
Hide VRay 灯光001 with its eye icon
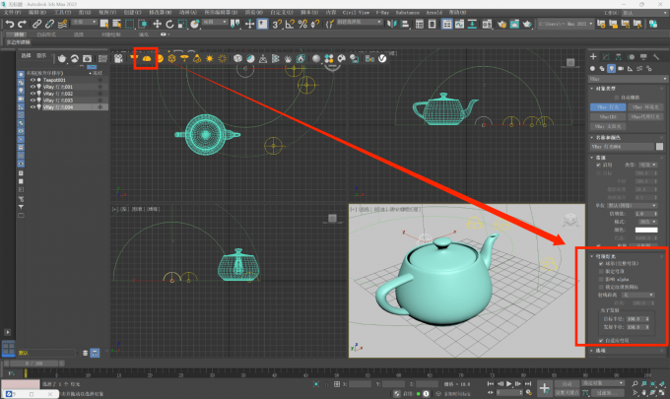33,87
